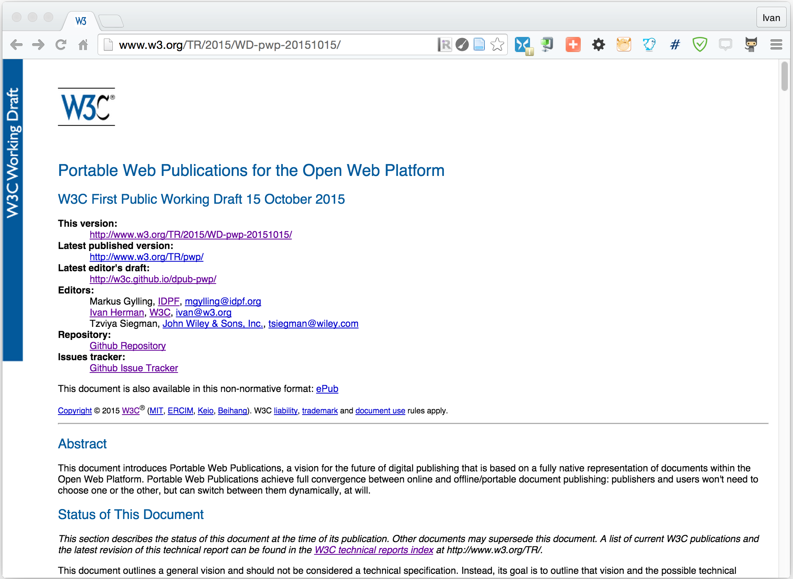Click the red plus extension icon
The image size is (793, 579).
(x=573, y=44)
